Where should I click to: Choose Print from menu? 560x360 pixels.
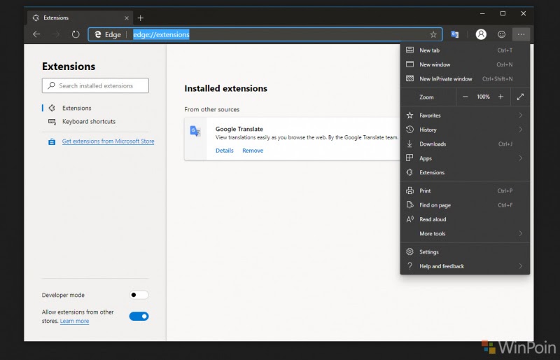pos(465,191)
